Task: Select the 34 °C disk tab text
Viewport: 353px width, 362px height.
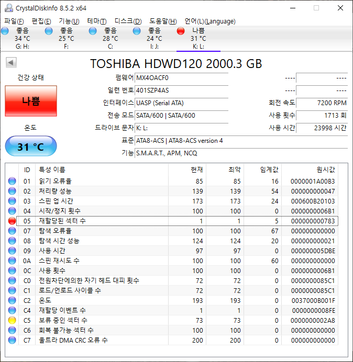Action: 23,38
